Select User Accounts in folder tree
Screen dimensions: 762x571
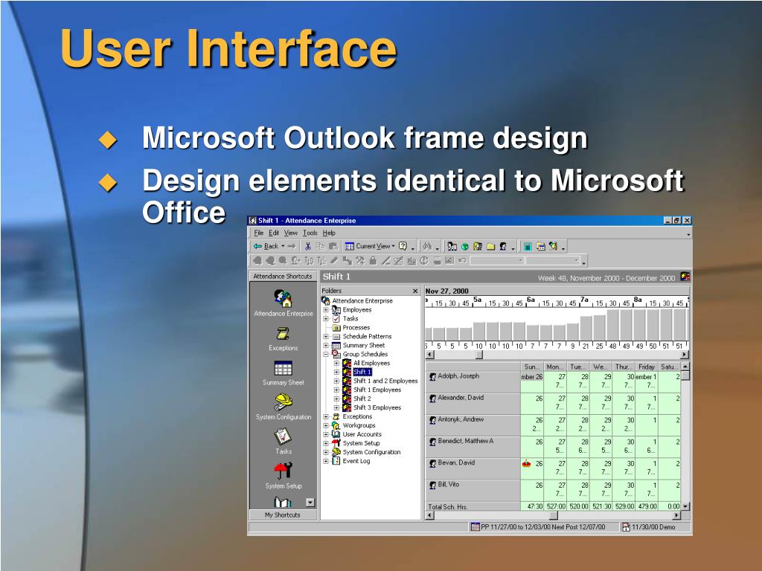point(362,434)
